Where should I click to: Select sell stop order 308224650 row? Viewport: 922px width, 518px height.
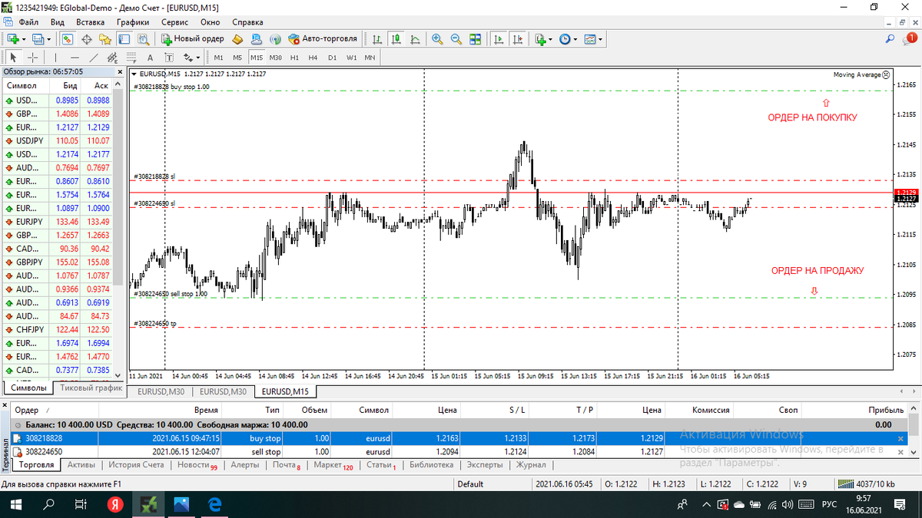[x=459, y=452]
